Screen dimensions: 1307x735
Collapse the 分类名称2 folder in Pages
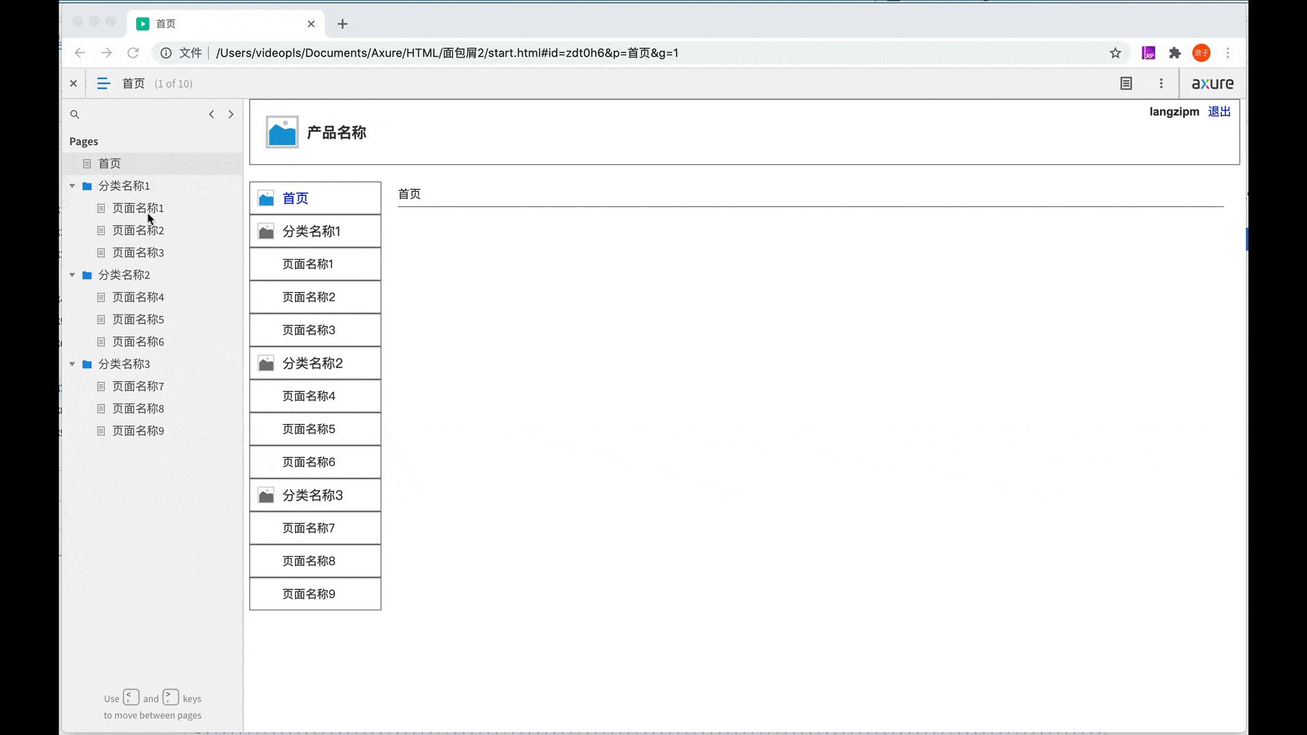click(x=72, y=275)
